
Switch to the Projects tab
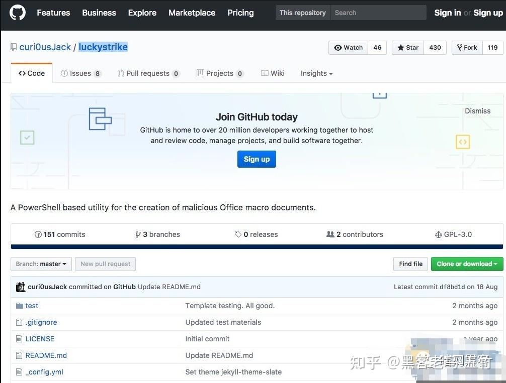tap(220, 73)
